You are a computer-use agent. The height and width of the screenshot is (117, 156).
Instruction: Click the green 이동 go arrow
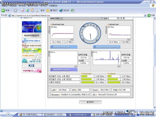click(149, 15)
